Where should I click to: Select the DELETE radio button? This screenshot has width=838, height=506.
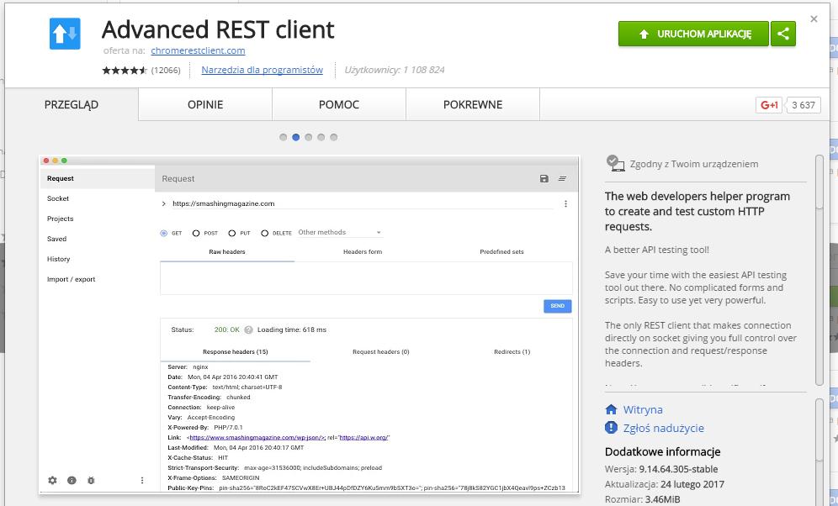[x=264, y=234]
